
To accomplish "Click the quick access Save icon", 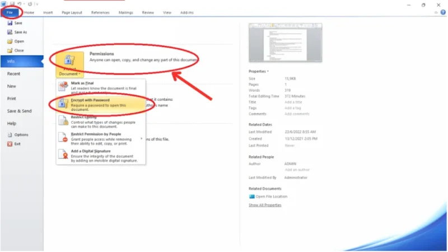I will 12,4.
